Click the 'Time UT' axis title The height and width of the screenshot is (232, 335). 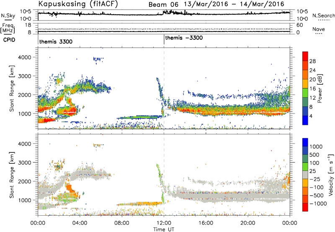pyautogui.click(x=164, y=229)
